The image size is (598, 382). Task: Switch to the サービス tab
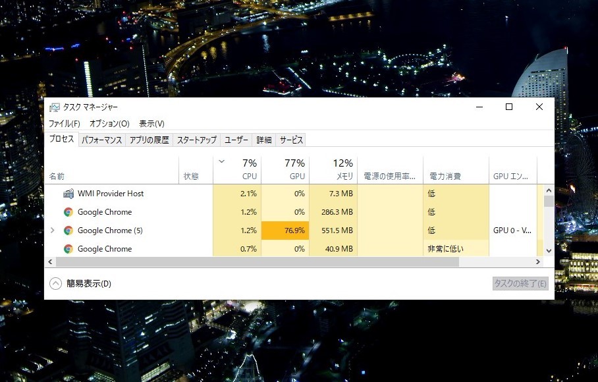pos(291,140)
